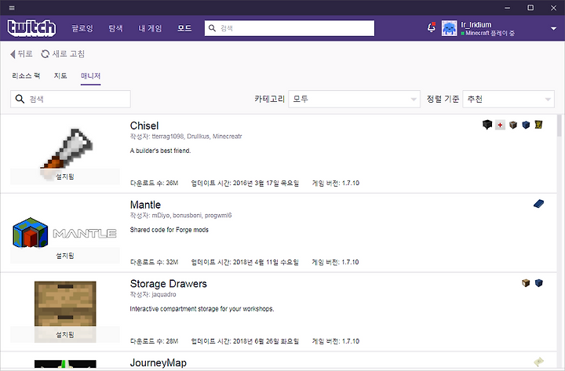
Task: Open the 팔로잉 (Following) menu
Action: click(x=82, y=28)
